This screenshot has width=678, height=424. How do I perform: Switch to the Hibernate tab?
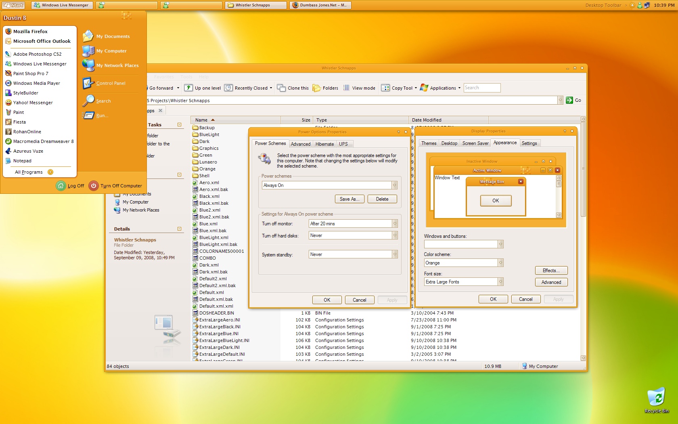point(324,144)
